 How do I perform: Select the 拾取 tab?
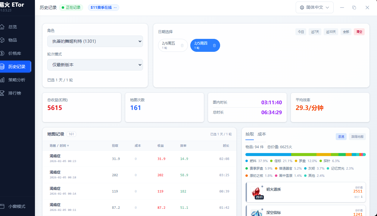coord(250,134)
